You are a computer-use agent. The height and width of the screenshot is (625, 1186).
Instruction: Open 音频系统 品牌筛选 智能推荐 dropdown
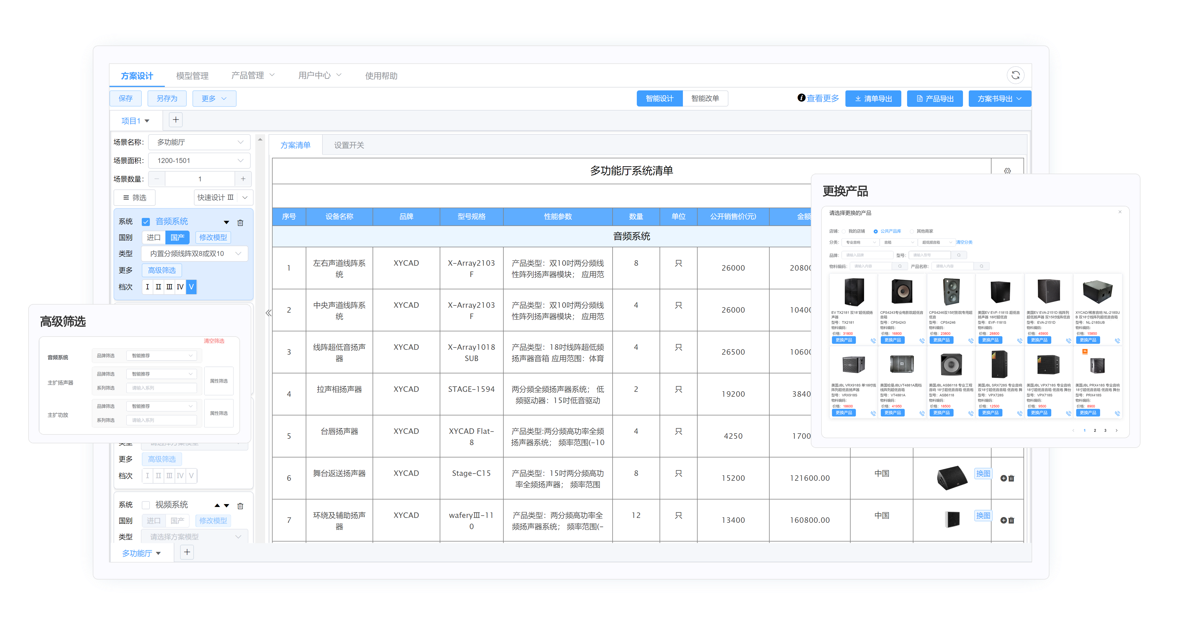162,356
